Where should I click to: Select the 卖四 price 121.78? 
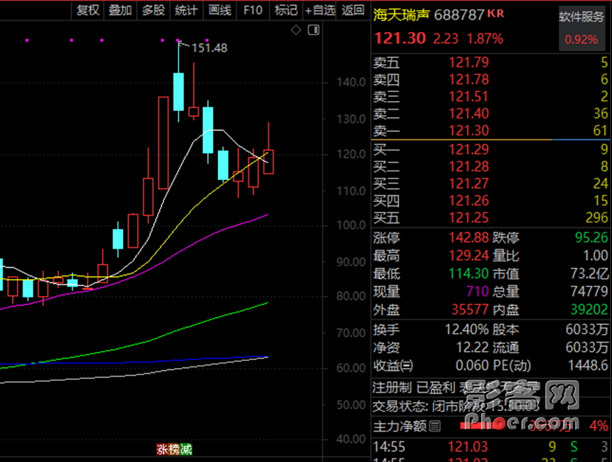click(468, 79)
